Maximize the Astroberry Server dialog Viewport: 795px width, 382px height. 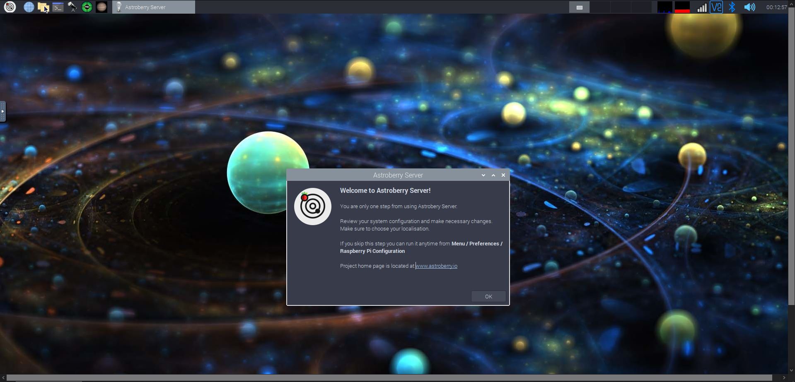(493, 175)
